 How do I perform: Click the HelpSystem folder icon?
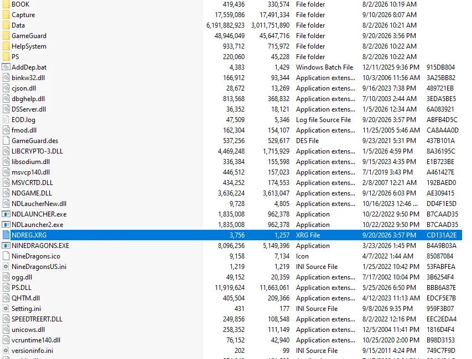point(6,46)
